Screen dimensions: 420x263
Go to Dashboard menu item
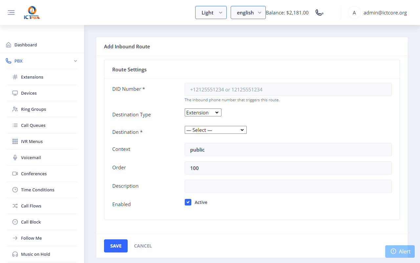click(42, 45)
